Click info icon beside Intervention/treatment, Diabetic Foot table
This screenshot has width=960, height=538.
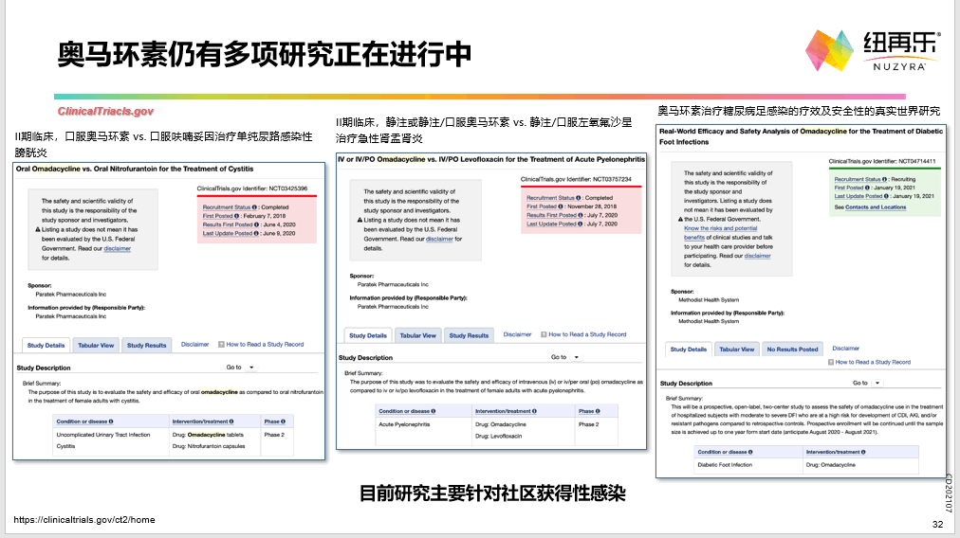click(x=863, y=452)
